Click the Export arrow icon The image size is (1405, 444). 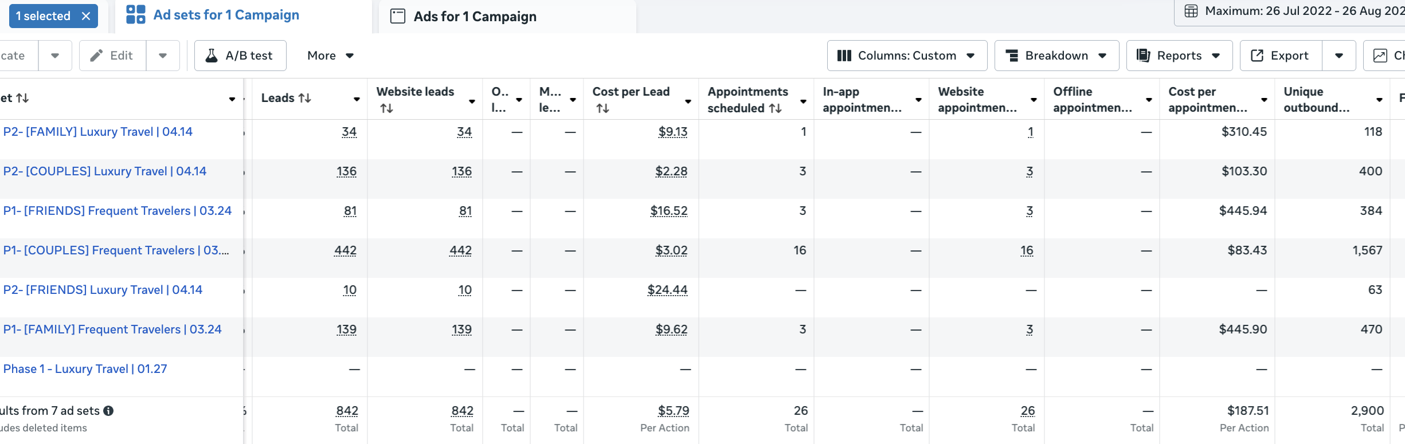[x=1257, y=56]
